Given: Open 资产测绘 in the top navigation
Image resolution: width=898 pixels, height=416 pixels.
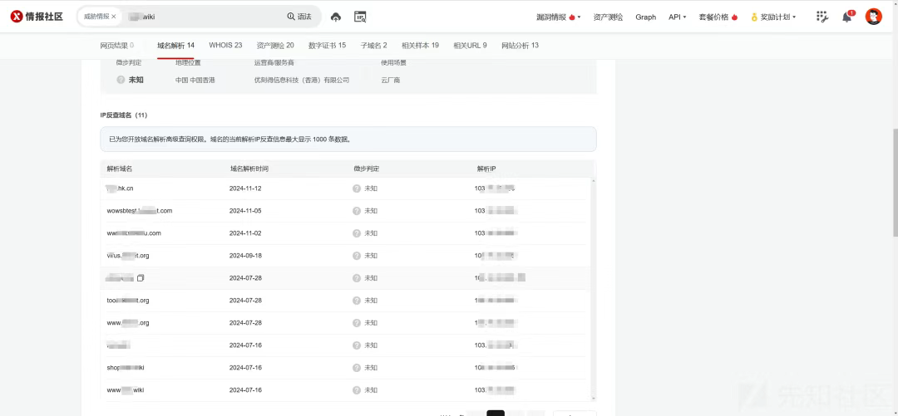Looking at the screenshot, I should [608, 17].
